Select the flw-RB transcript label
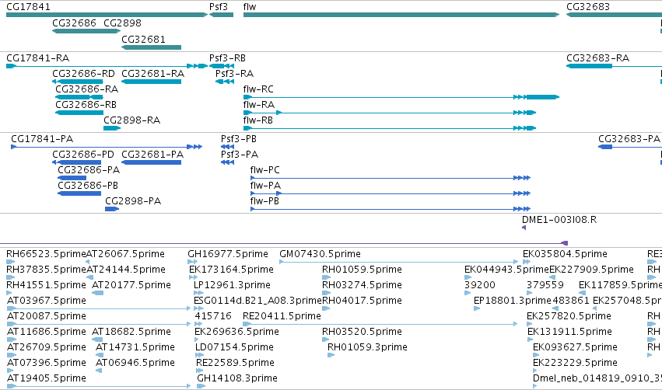The width and height of the screenshot is (662, 390). (x=258, y=120)
